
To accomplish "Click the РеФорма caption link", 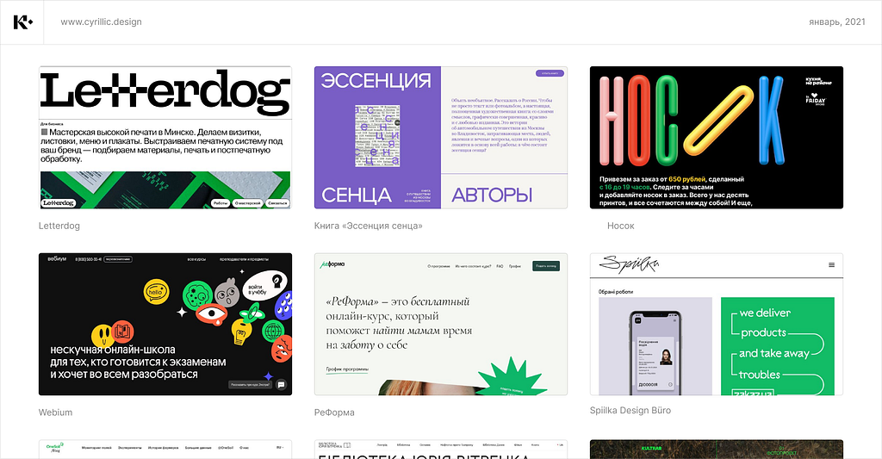I will 334,412.
